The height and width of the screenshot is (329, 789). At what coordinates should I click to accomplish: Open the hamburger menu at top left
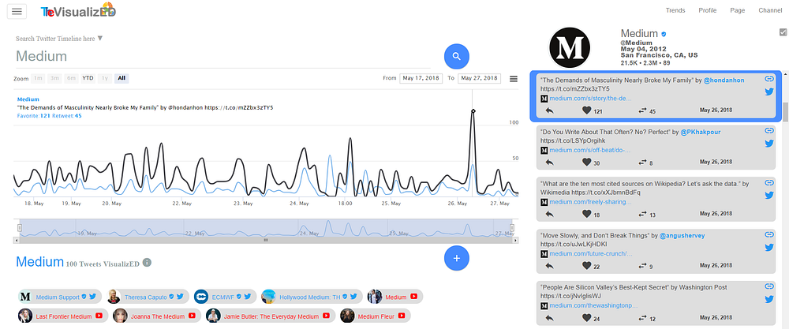17,11
